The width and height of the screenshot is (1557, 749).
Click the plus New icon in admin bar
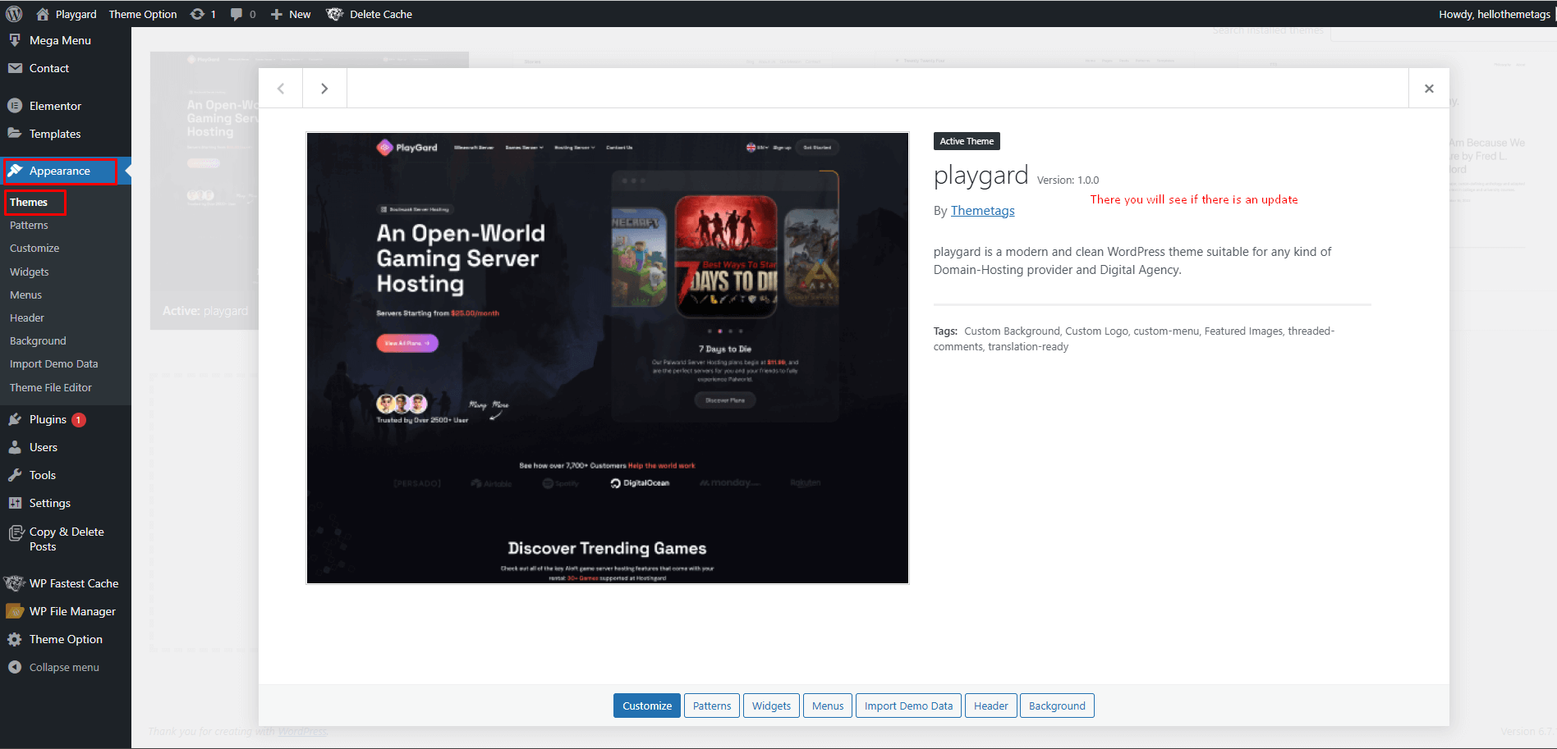click(x=277, y=14)
